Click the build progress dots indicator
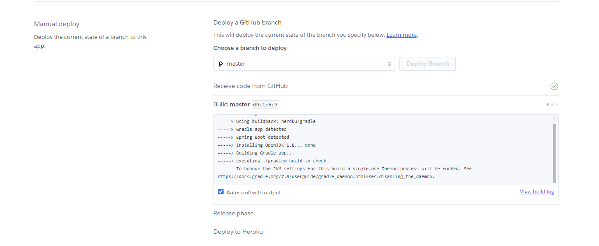Screen dimensions: 599x246 (552, 105)
